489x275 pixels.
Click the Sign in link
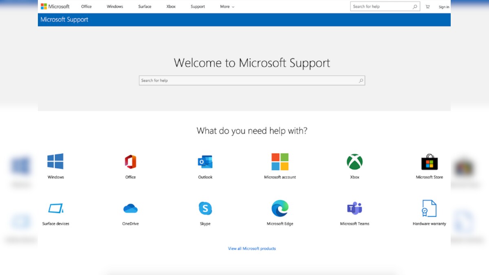[x=444, y=7]
